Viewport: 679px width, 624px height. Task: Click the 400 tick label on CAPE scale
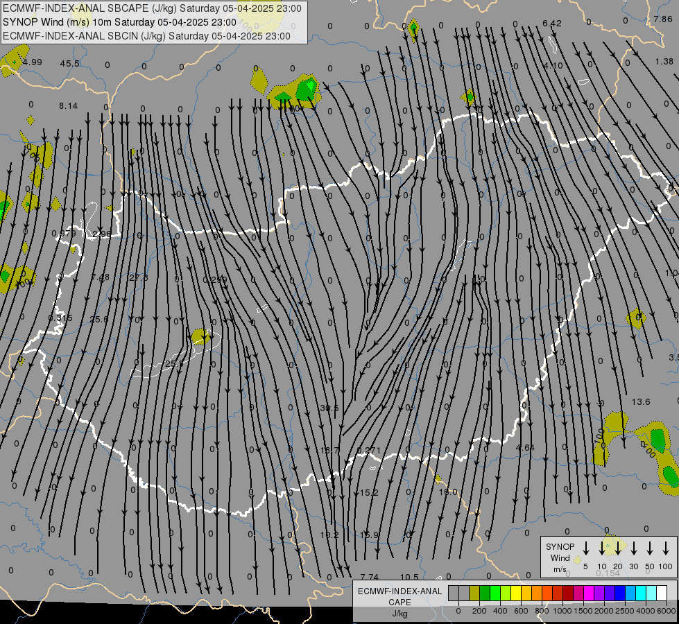pyautogui.click(x=500, y=611)
